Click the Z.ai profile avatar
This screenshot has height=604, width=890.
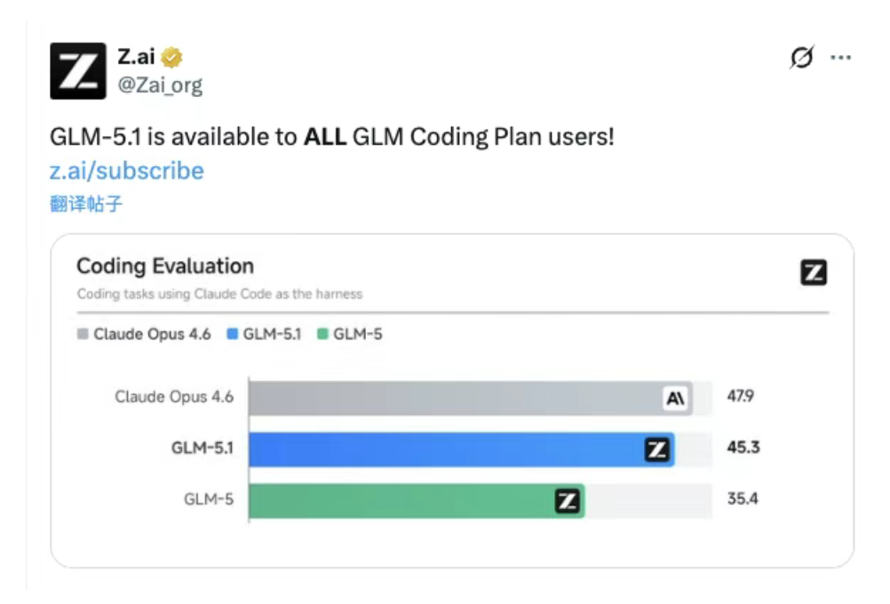78,70
